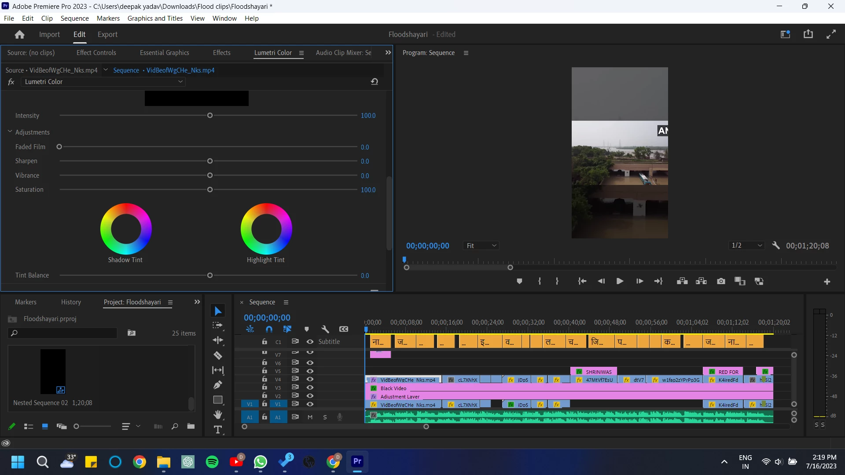Viewport: 845px width, 475px height.
Task: Open the Sequence menu
Action: [x=74, y=18]
